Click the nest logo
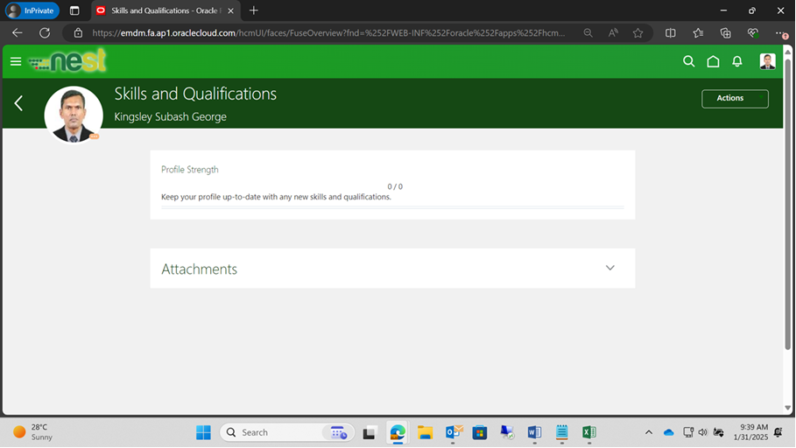 coord(67,61)
